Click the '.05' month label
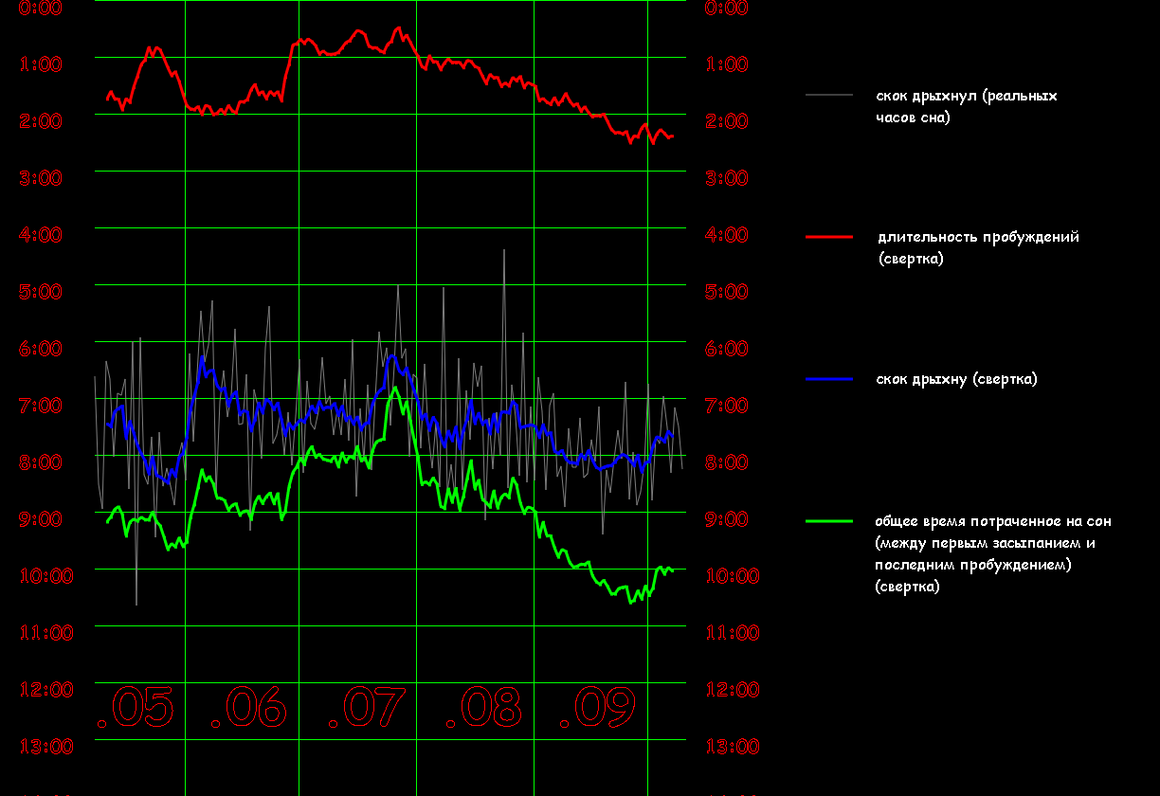Screen dimensions: 1160x796 136,707
